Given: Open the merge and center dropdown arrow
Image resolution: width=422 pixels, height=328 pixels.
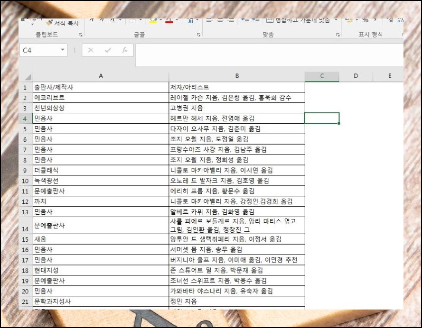Looking at the screenshot, I should click(336, 19).
